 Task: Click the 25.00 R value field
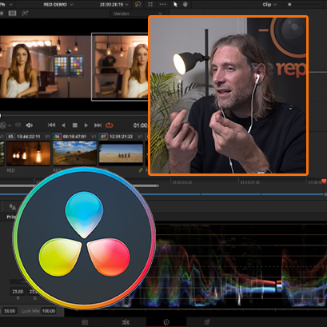(x=18, y=292)
